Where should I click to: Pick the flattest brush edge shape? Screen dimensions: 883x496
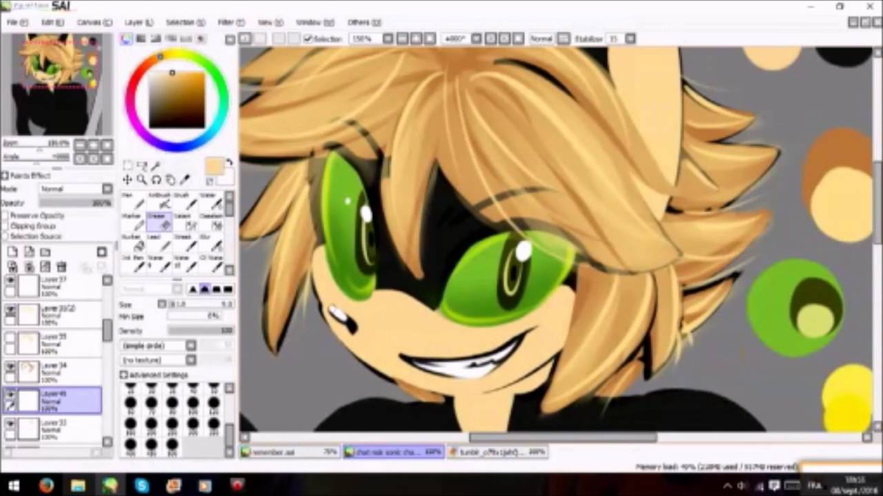(228, 289)
